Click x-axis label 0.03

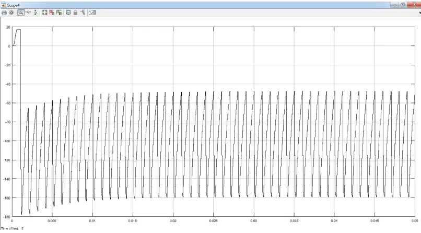point(254,221)
